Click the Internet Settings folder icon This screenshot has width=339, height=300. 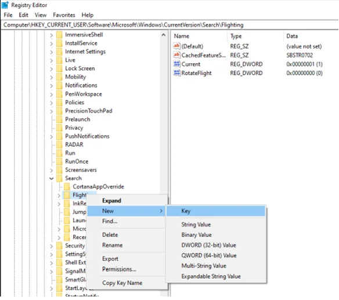(59, 52)
